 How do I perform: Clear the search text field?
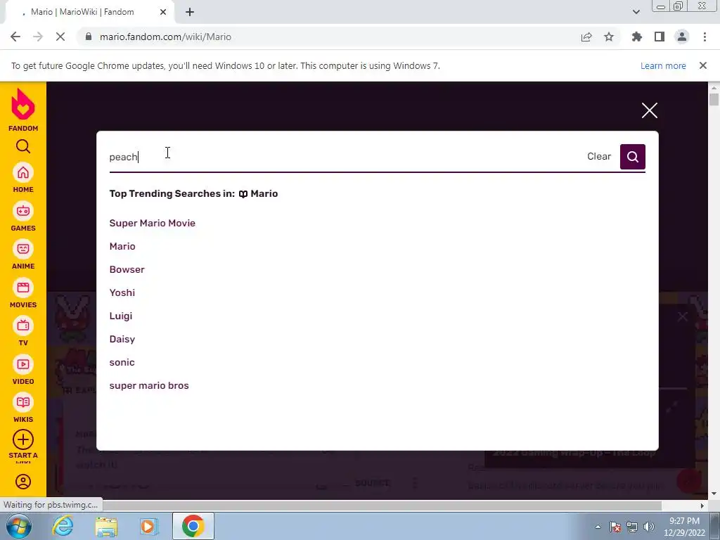point(599,156)
